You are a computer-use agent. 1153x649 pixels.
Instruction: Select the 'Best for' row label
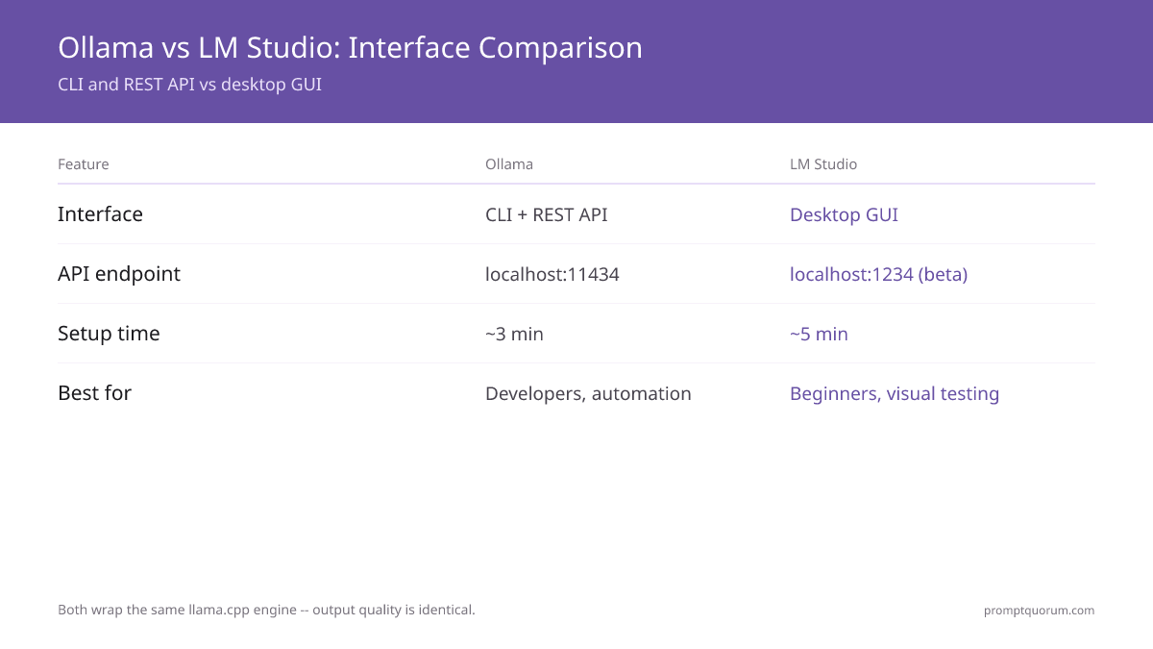94,393
